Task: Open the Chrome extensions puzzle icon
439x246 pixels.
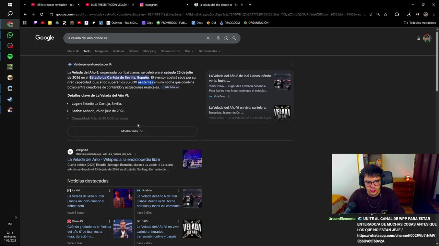Action: pyautogui.click(x=397, y=14)
